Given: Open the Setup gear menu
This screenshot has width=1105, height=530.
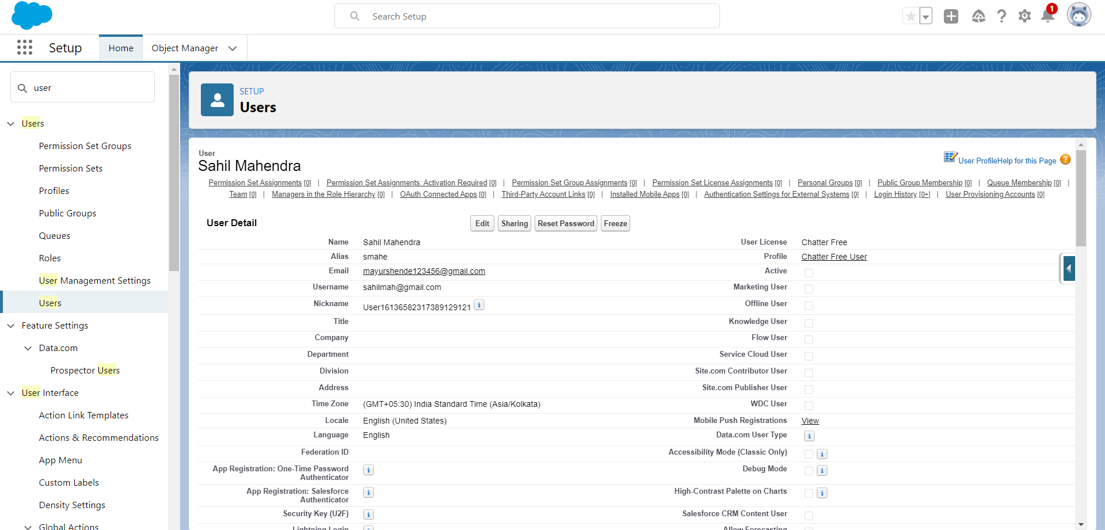Looking at the screenshot, I should point(1024,16).
